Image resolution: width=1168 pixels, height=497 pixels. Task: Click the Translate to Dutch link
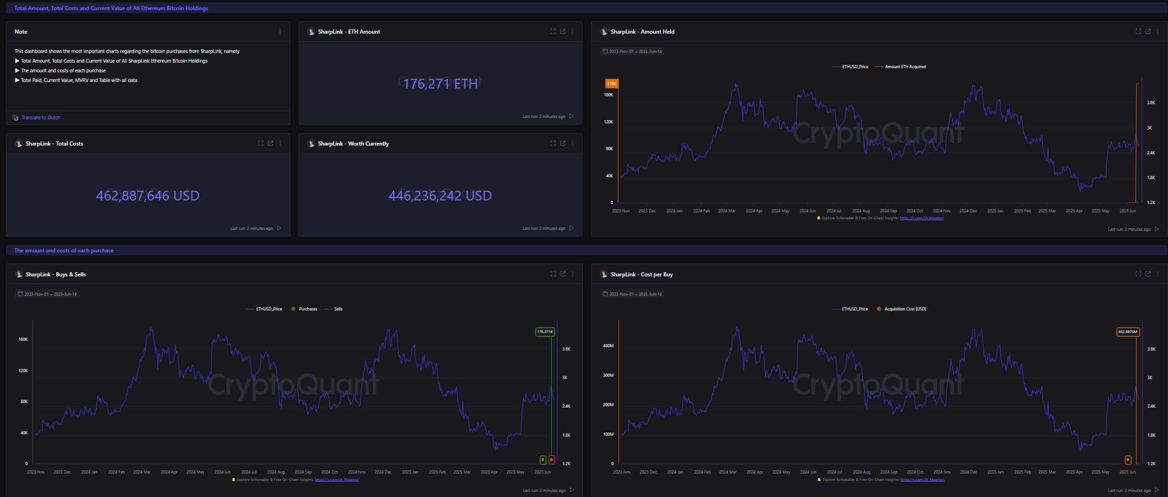click(41, 117)
